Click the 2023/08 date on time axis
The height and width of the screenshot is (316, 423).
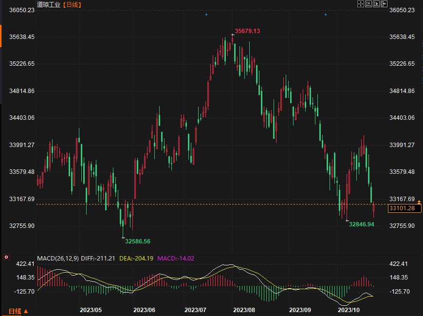coord(244,310)
